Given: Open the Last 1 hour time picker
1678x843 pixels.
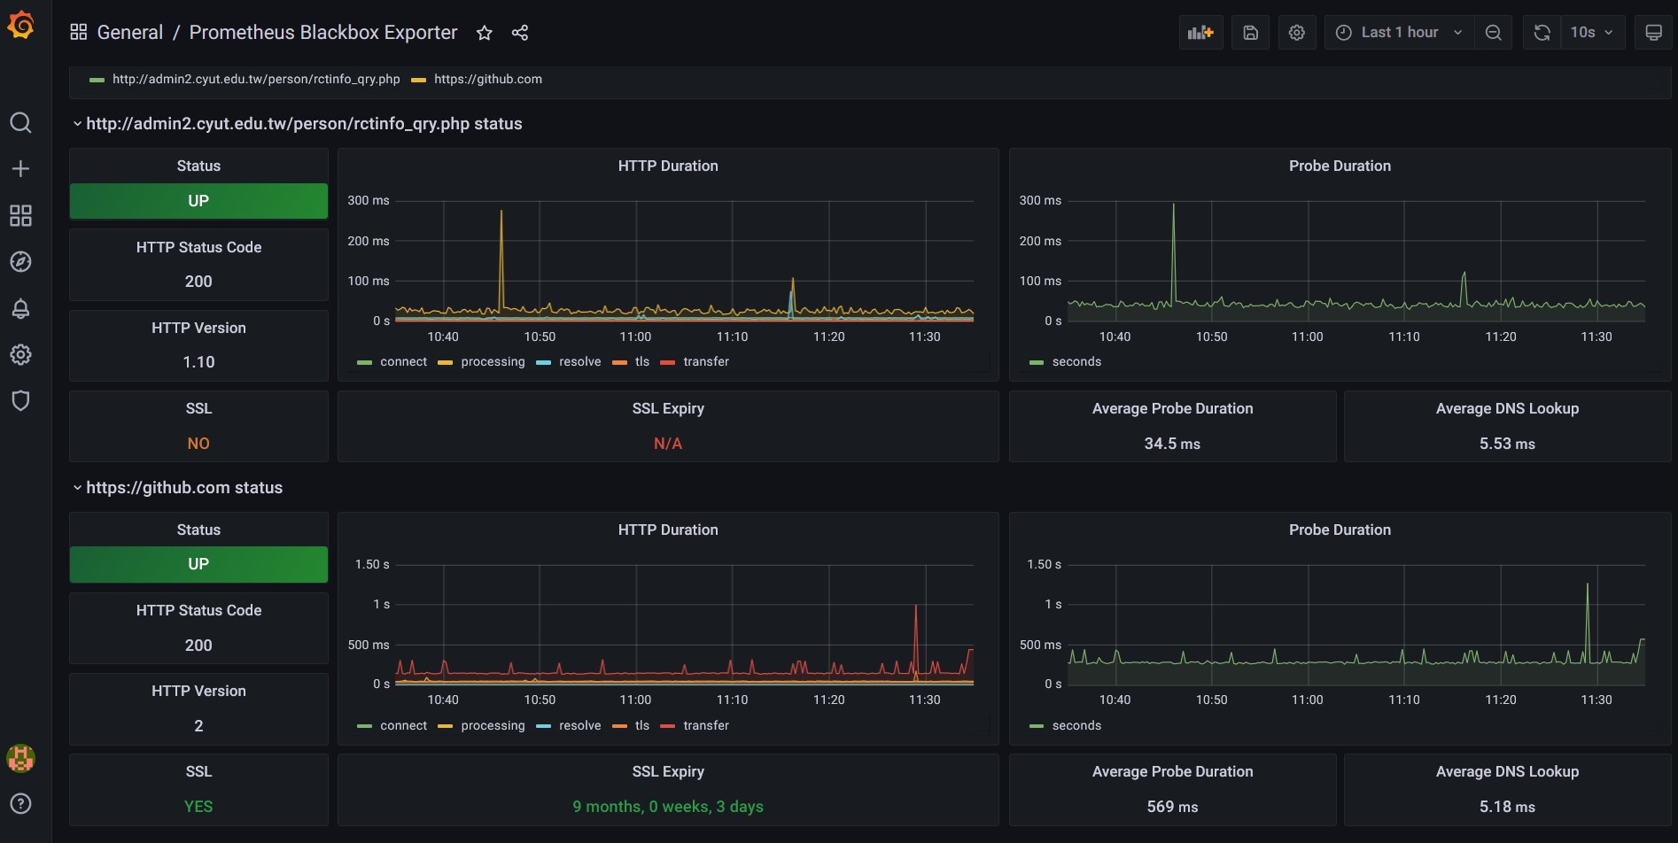Looking at the screenshot, I should click(1399, 33).
